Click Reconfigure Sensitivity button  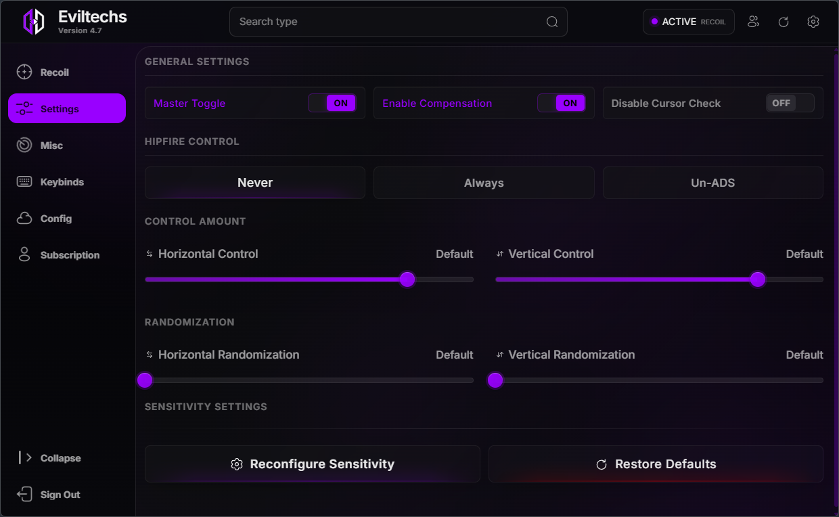click(313, 464)
